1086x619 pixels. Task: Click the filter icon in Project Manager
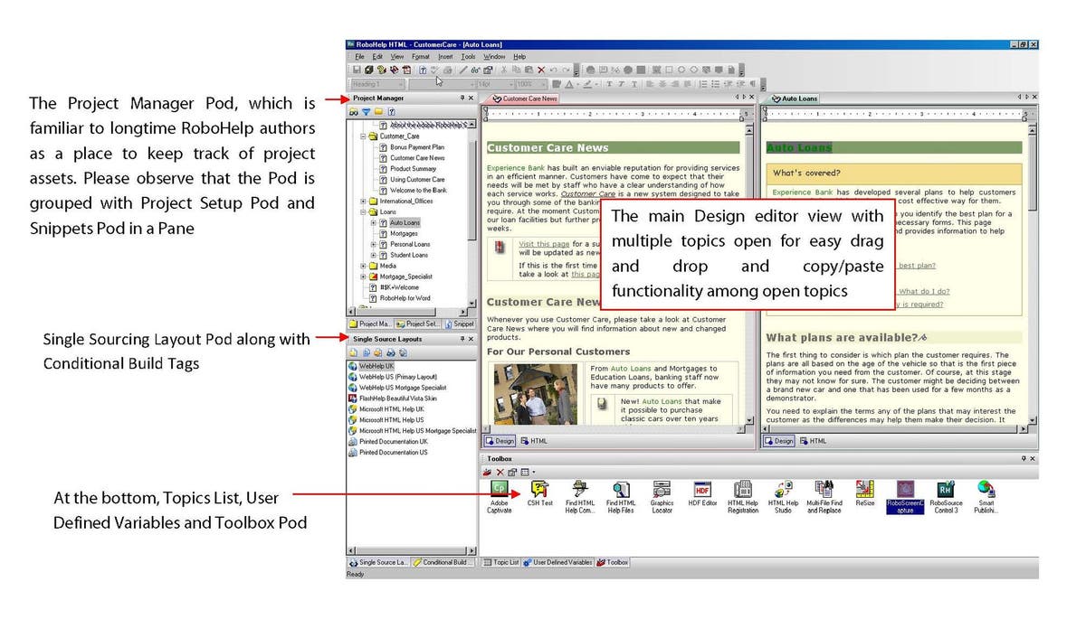tap(366, 112)
